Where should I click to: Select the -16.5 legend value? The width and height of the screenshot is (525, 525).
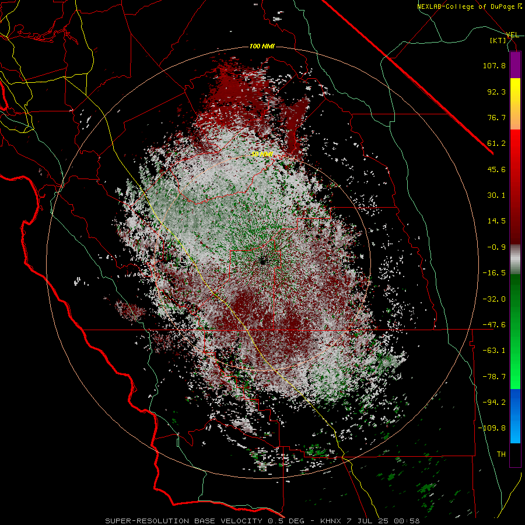(494, 273)
